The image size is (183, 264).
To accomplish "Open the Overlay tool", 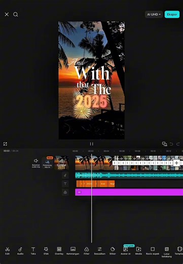I will (x=59, y=251).
